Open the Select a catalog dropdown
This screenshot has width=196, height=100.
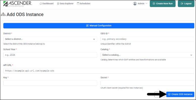point(147,55)
